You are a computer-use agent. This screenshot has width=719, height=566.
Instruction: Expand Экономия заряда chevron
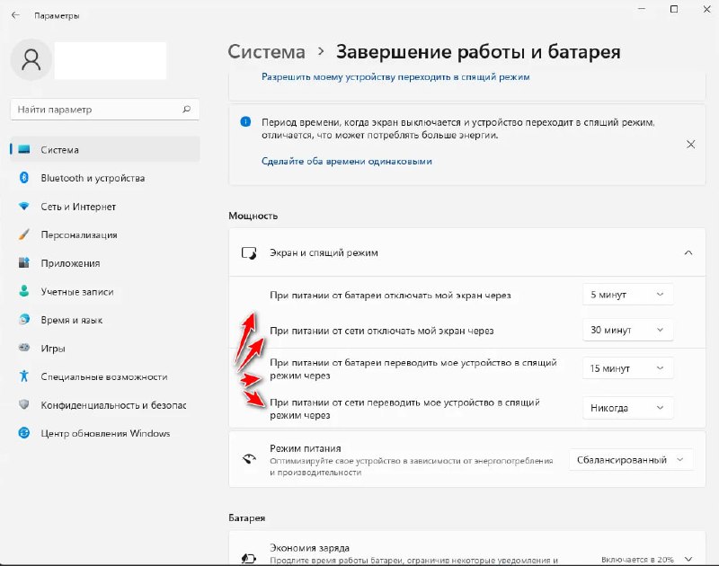click(688, 559)
